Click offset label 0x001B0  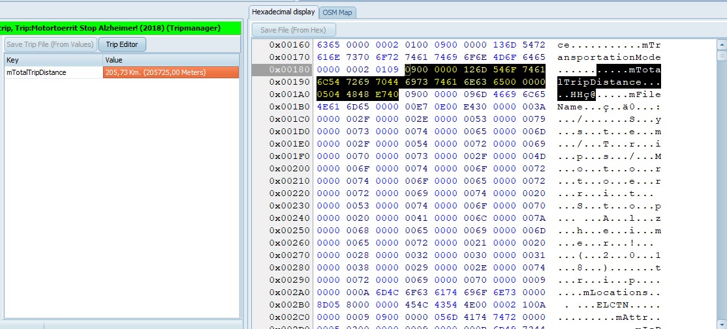pyautogui.click(x=290, y=107)
